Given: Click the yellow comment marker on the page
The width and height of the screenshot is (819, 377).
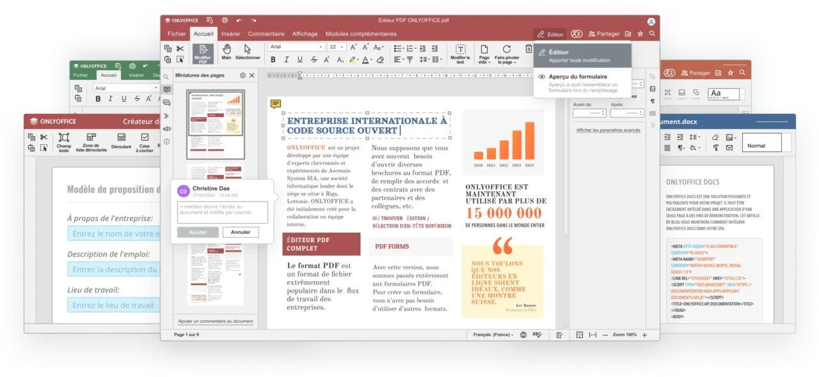Looking at the screenshot, I should pyautogui.click(x=276, y=104).
